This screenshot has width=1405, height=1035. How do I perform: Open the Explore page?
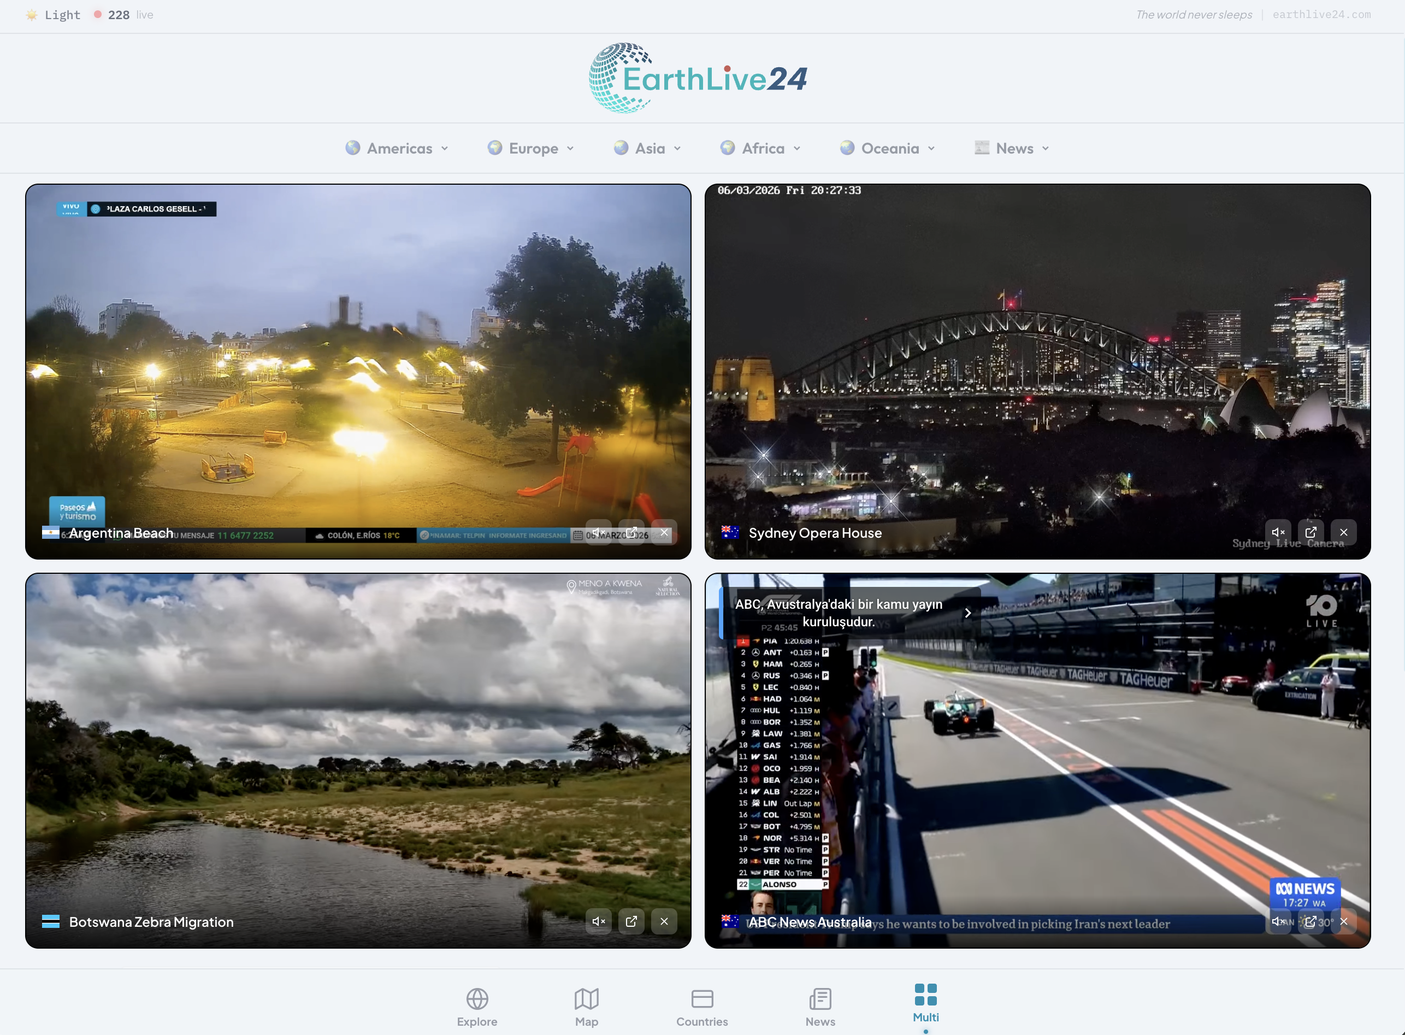pyautogui.click(x=477, y=1005)
